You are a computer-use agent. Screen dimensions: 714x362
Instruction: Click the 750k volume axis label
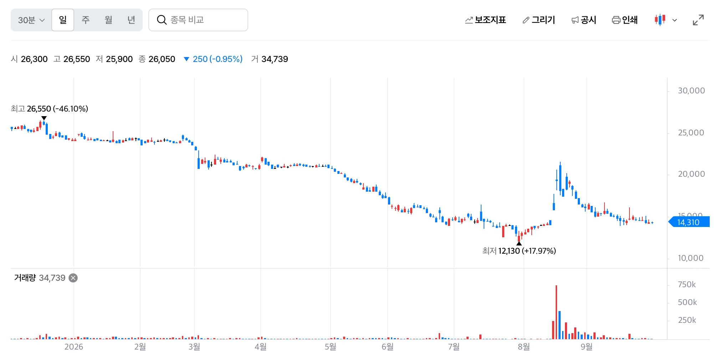(687, 284)
